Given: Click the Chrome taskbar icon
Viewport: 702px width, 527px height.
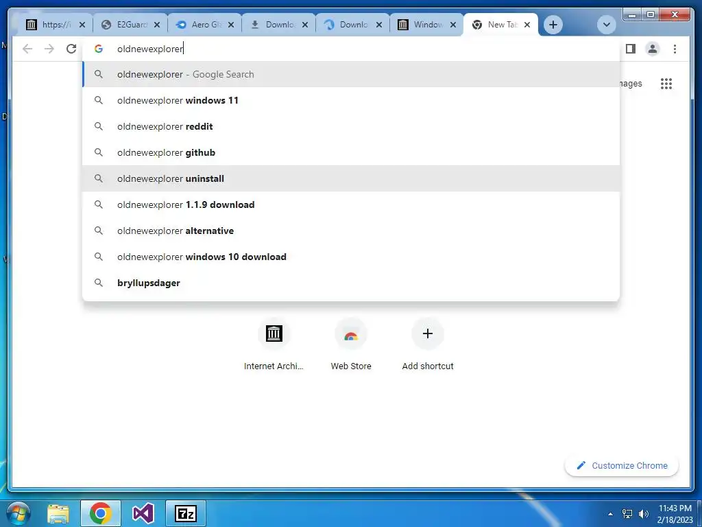Looking at the screenshot, I should click(100, 513).
